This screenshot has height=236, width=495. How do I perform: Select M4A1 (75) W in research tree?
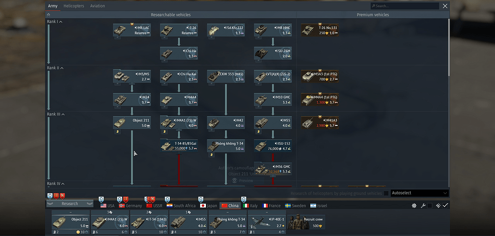click(179, 123)
